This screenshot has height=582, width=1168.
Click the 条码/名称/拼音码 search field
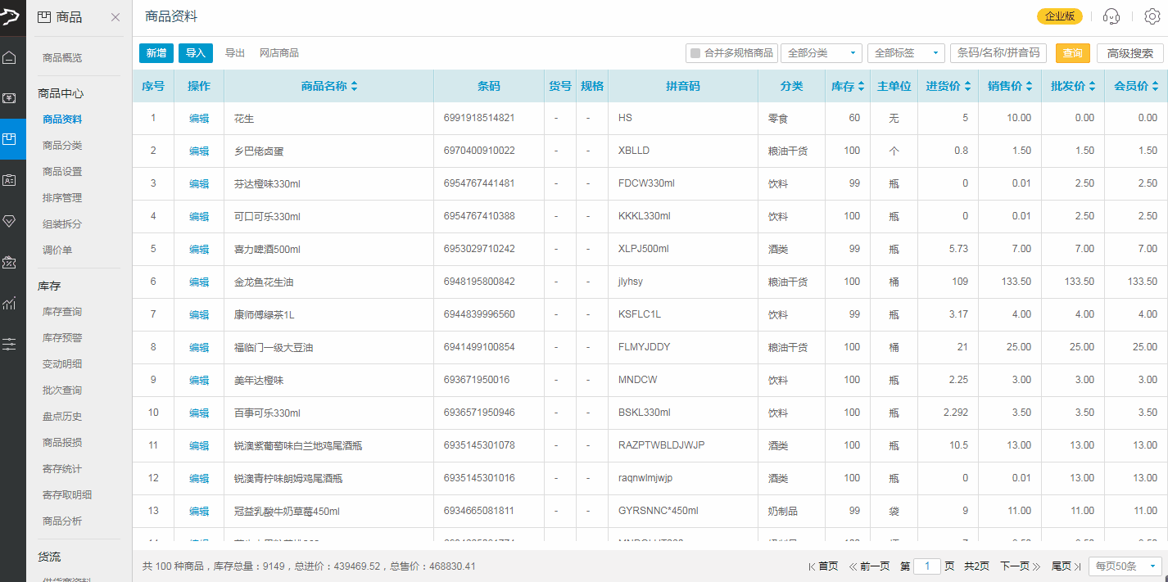[x=998, y=53]
